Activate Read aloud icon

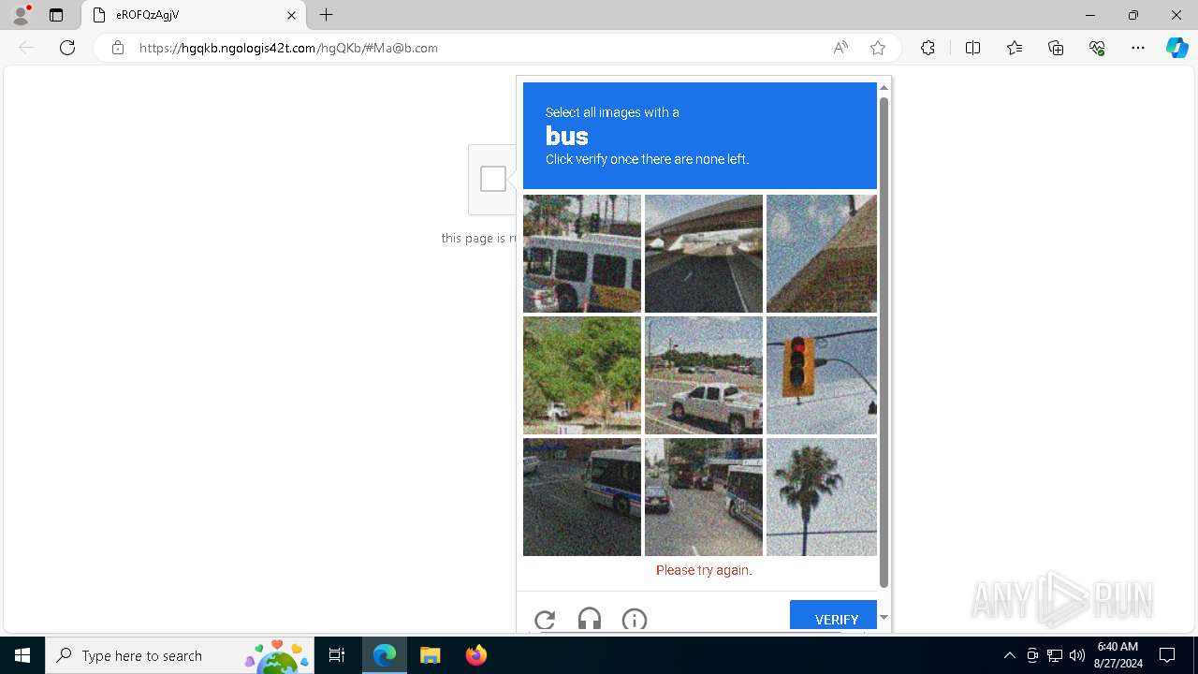click(x=840, y=48)
